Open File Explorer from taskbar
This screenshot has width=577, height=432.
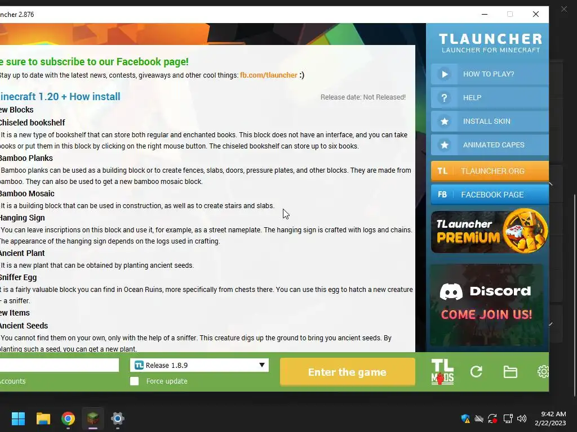click(x=43, y=418)
